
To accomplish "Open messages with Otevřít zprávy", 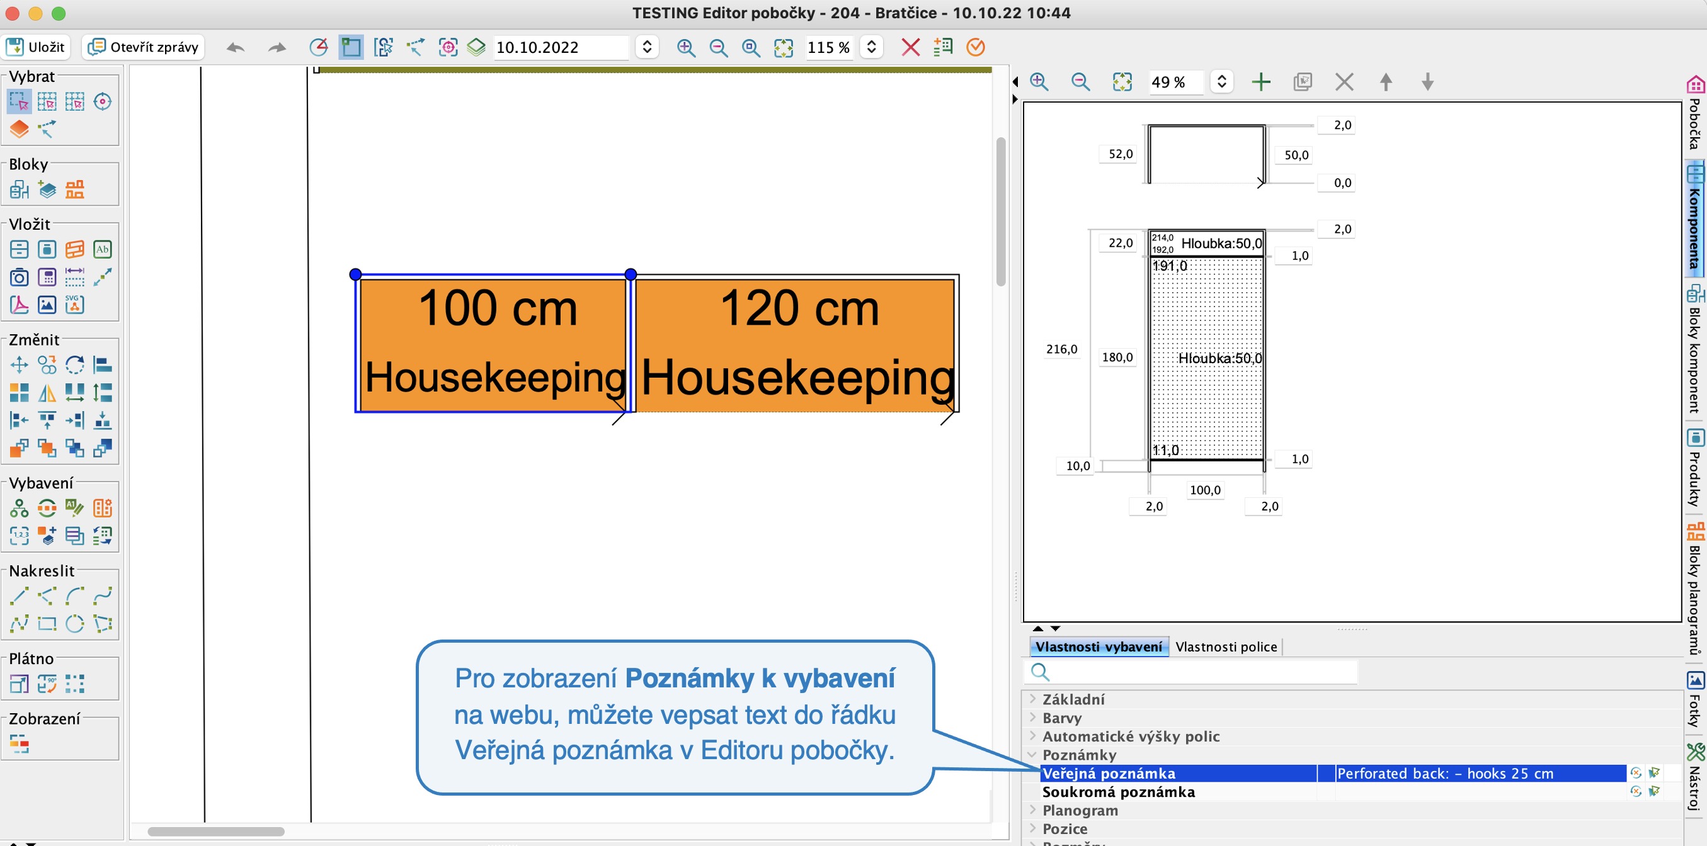I will pos(144,47).
